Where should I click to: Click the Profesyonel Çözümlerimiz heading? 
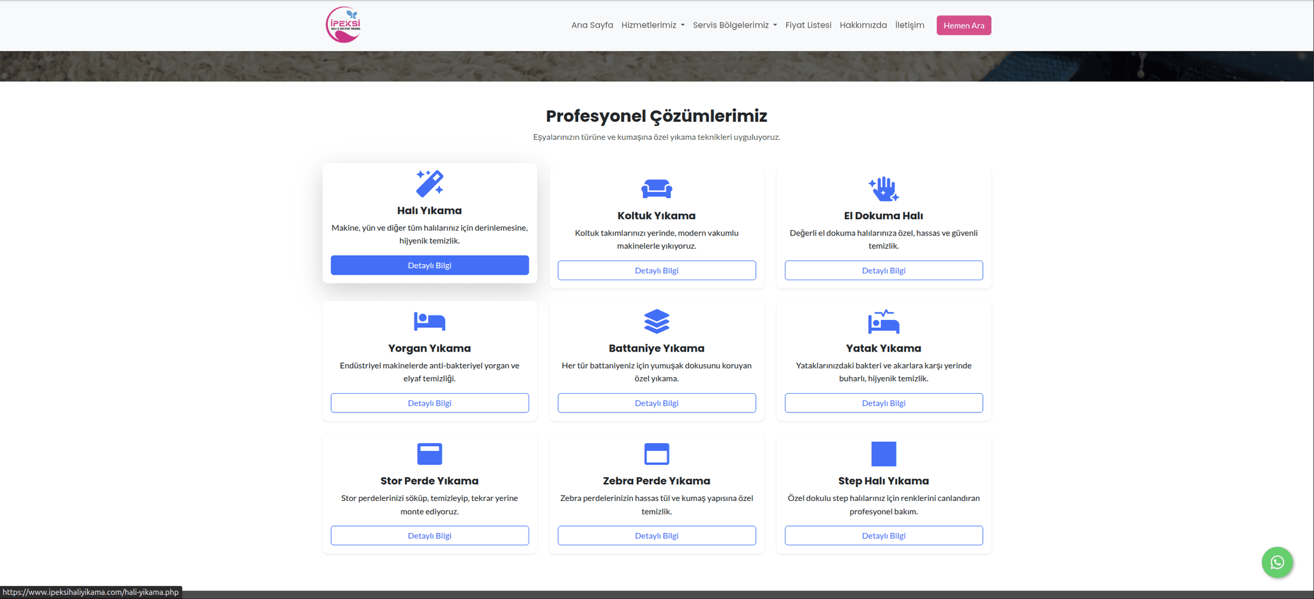[656, 116]
